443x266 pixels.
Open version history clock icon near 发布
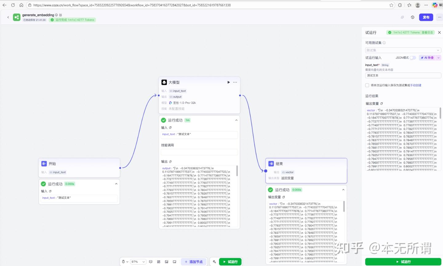(x=413, y=17)
